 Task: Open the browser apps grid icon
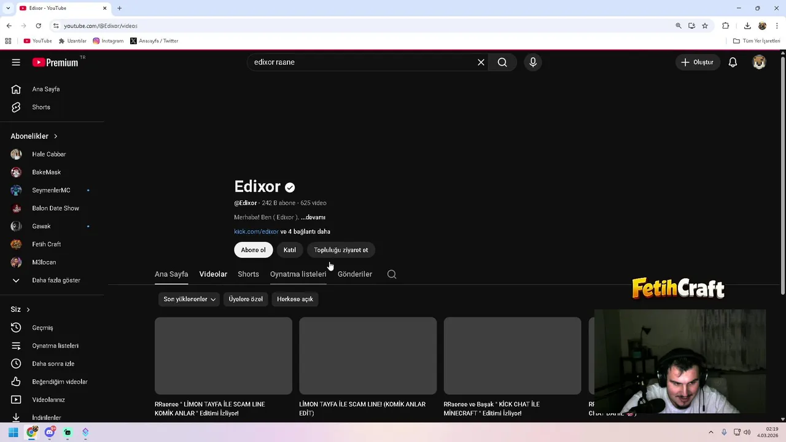coord(8,41)
